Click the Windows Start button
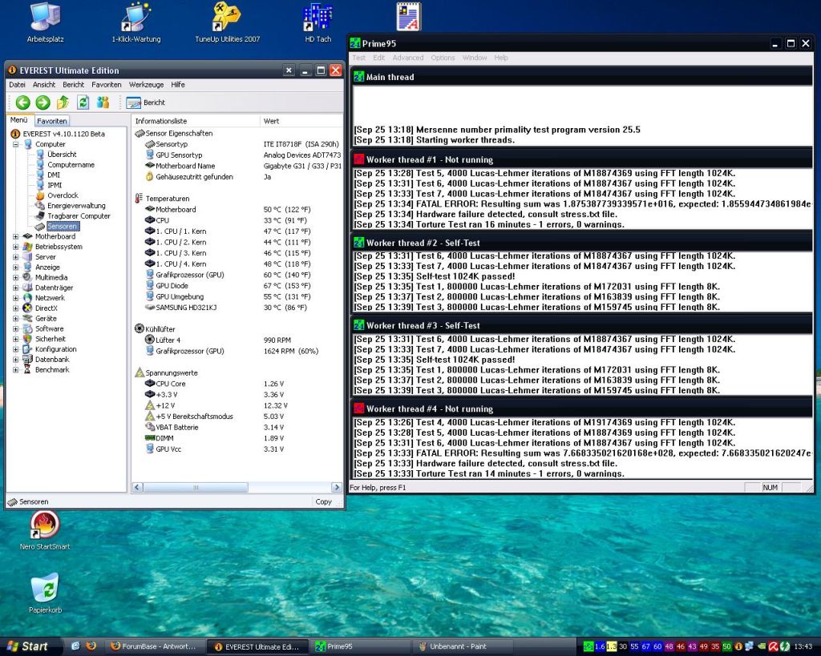Image resolution: width=821 pixels, height=656 pixels. 28,646
